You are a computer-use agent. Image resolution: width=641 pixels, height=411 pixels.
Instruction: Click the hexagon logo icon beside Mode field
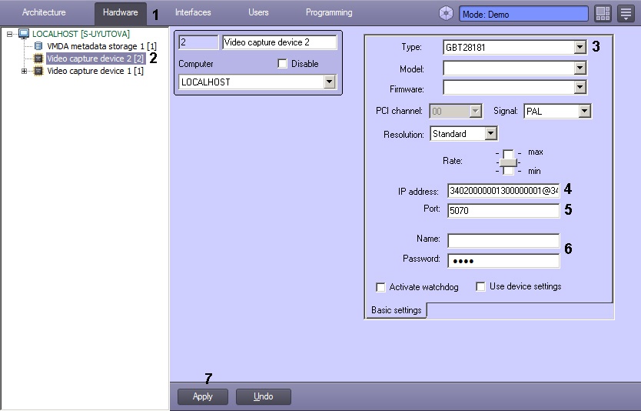[446, 14]
